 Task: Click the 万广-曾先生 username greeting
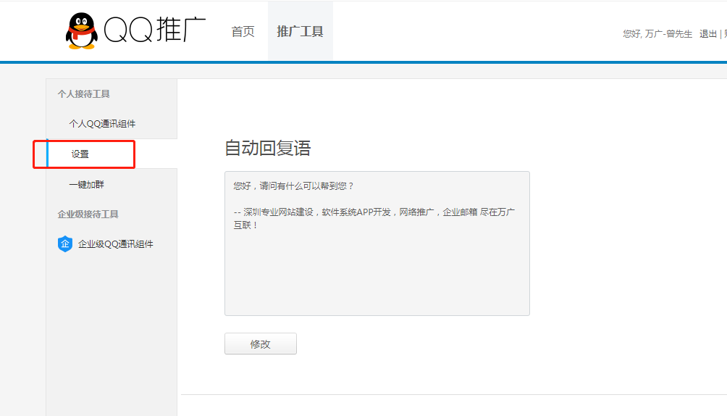[x=668, y=34]
